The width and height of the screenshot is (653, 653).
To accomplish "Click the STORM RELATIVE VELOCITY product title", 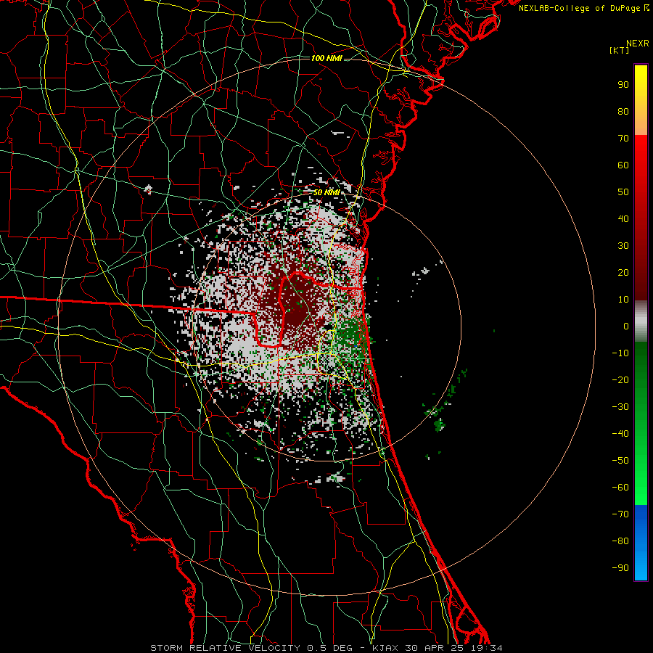I will pos(225,648).
